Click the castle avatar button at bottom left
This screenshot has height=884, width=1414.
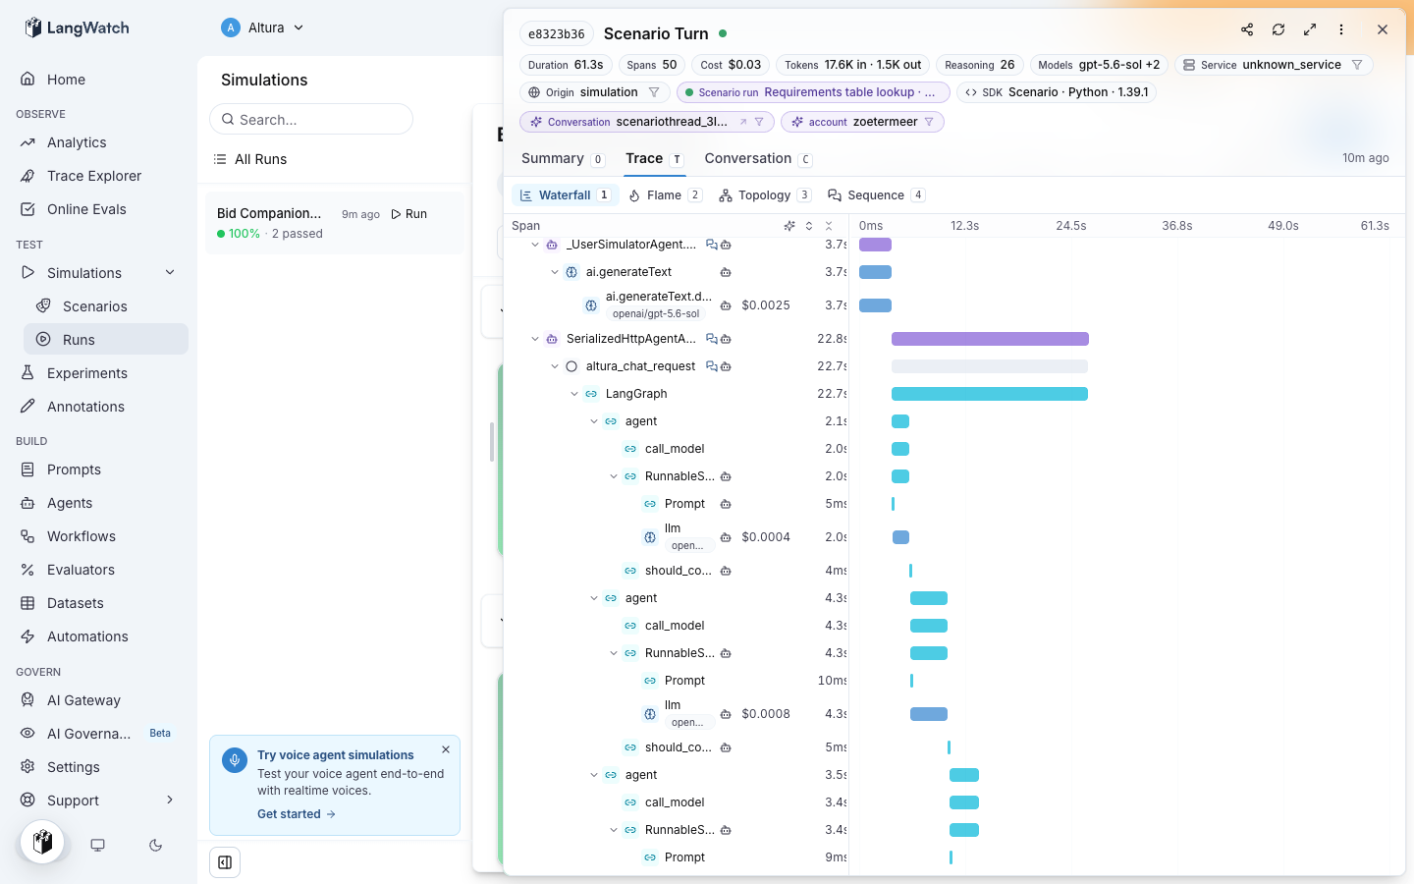point(42,842)
